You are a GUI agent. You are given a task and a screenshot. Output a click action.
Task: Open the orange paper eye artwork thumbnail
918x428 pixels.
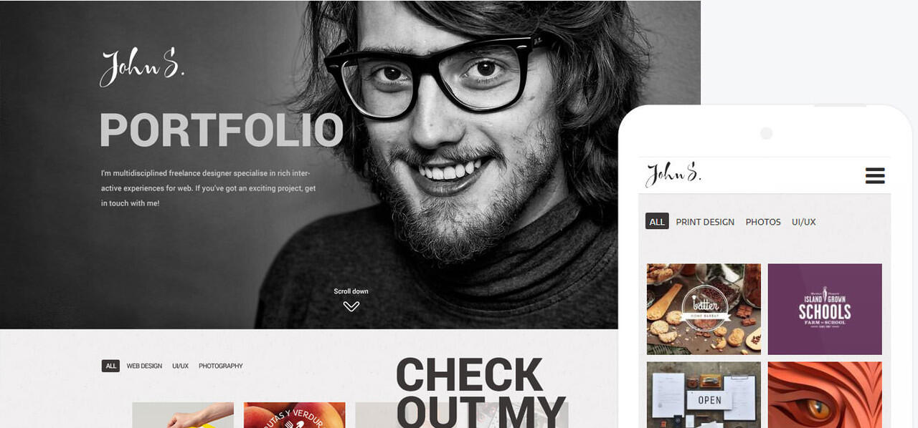pos(825,395)
